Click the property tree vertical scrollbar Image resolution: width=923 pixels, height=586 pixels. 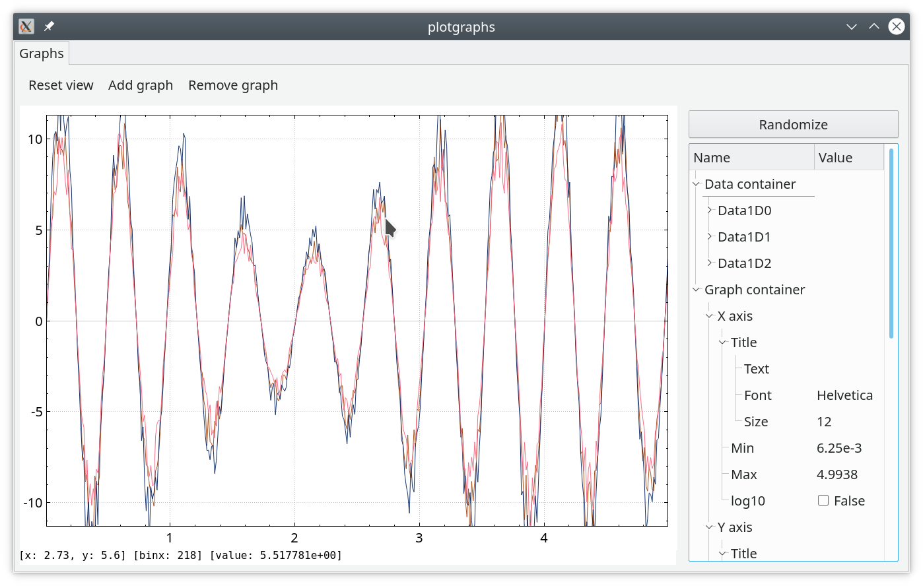[891, 244]
